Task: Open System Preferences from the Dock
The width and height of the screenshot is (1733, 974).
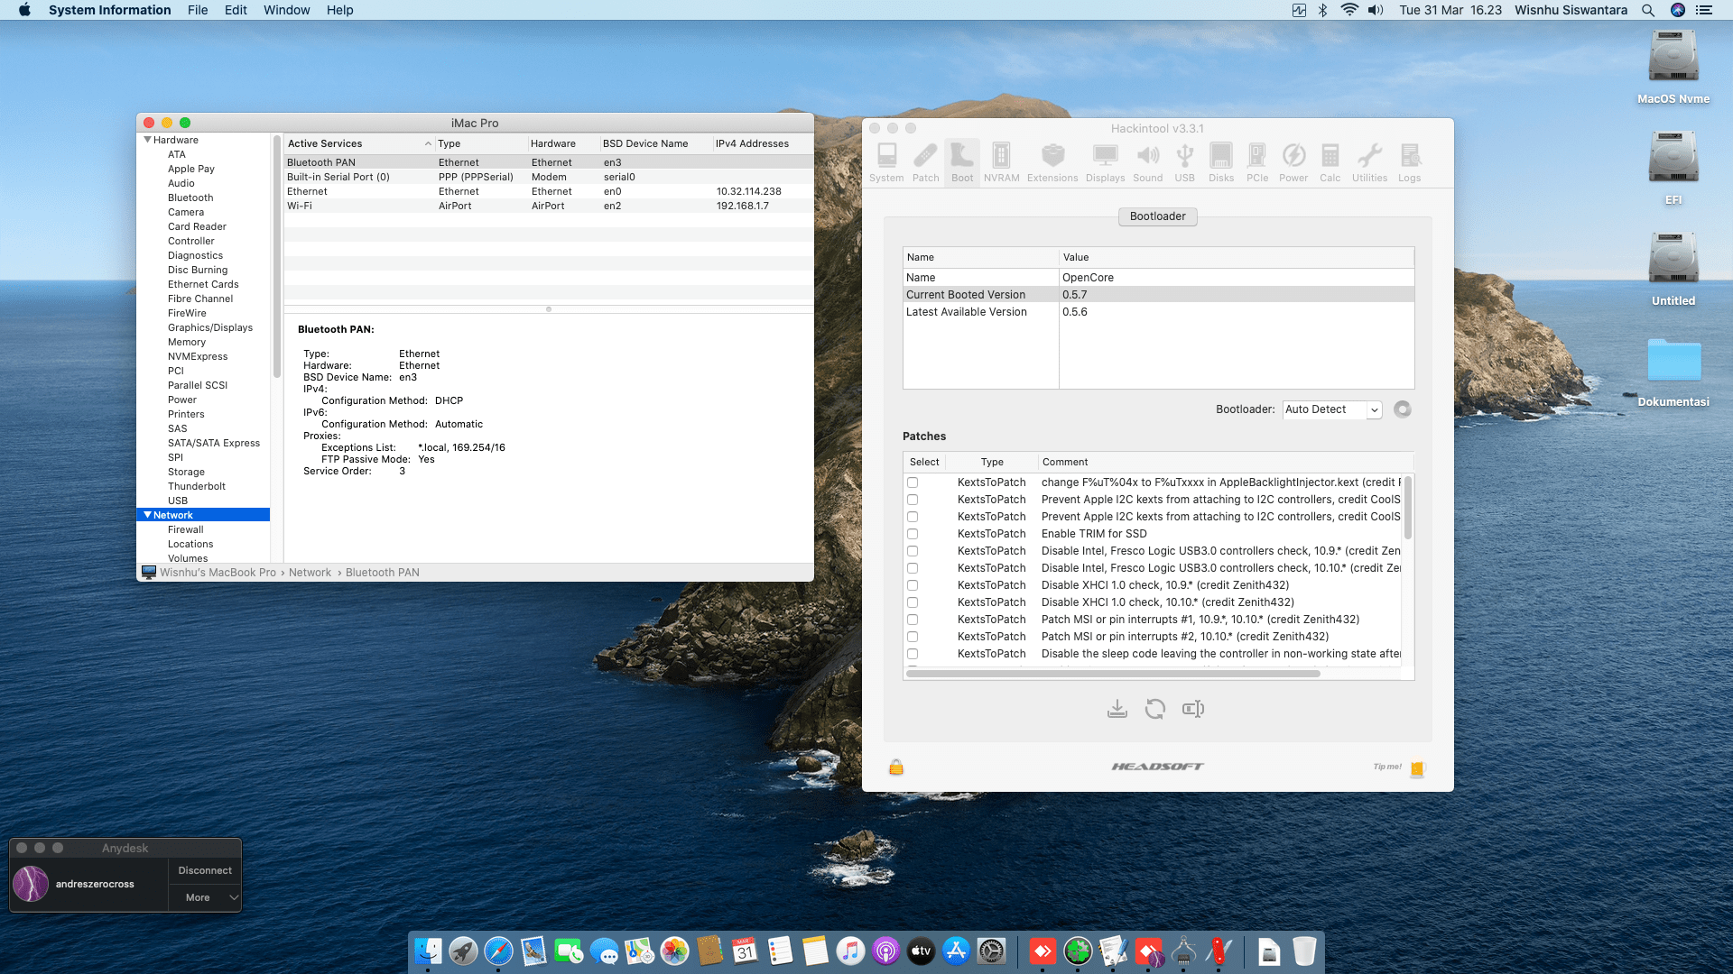Action: (x=991, y=951)
